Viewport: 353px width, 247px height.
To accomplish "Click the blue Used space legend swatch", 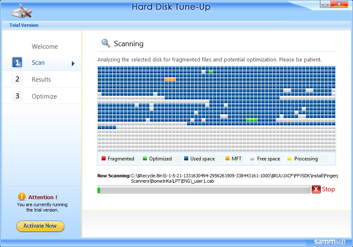I will click(186, 158).
